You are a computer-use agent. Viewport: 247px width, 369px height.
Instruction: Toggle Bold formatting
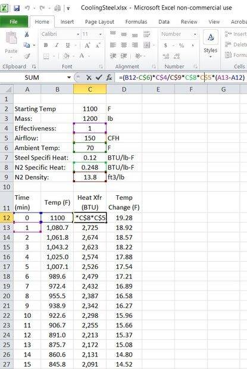[x=46, y=45]
